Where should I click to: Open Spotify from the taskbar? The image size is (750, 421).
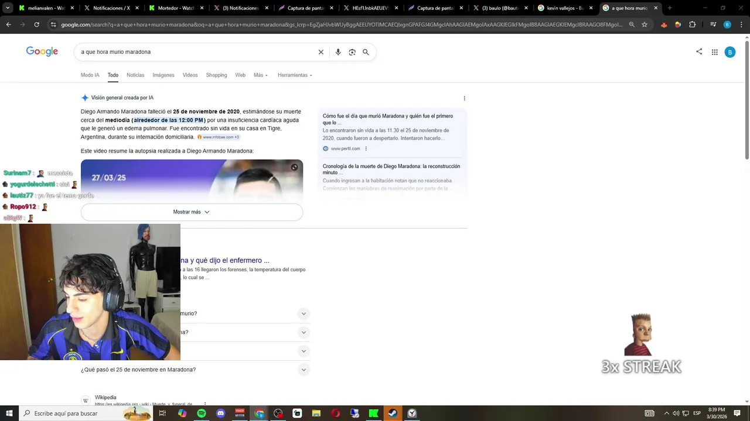coord(202,413)
